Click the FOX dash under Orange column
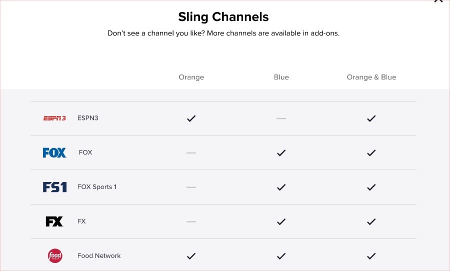The height and width of the screenshot is (271, 450). 191,152
